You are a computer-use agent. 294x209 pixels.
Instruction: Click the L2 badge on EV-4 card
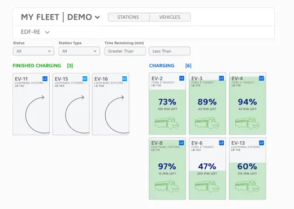pos(261,78)
